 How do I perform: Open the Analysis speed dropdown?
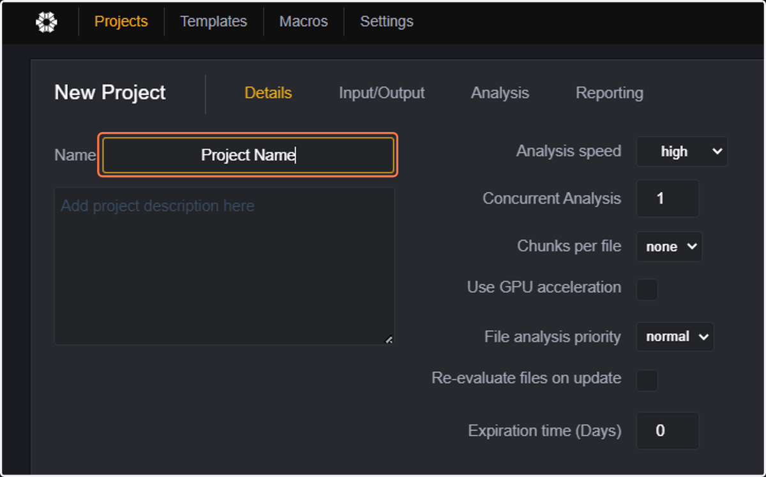tap(682, 152)
